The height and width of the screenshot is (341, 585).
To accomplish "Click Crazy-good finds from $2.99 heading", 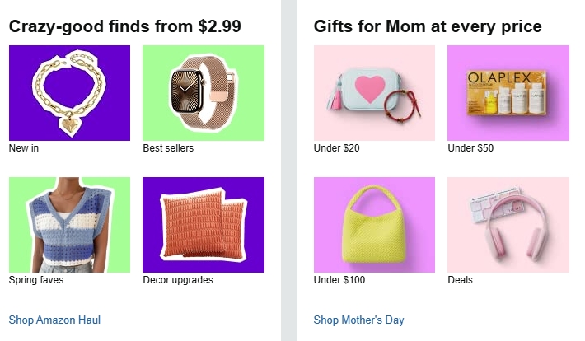I will [125, 26].
